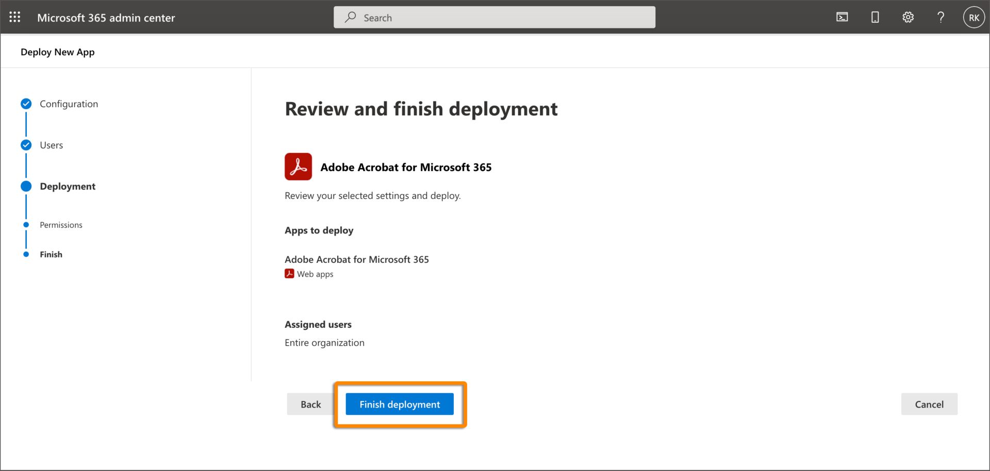Image resolution: width=990 pixels, height=471 pixels.
Task: Click the Assigned users label
Action: [x=318, y=325]
